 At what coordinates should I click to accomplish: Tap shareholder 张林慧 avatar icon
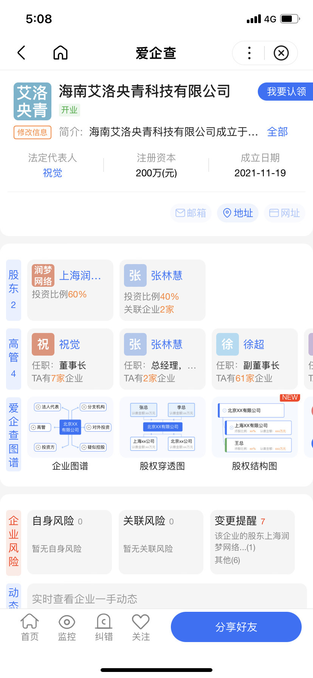tap(135, 275)
